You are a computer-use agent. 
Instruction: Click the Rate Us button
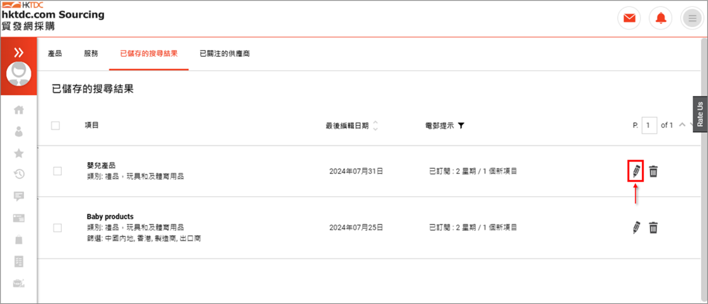(699, 114)
